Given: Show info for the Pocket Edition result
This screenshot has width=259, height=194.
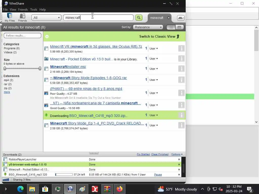Looking at the screenshot, I should pyautogui.click(x=181, y=59).
